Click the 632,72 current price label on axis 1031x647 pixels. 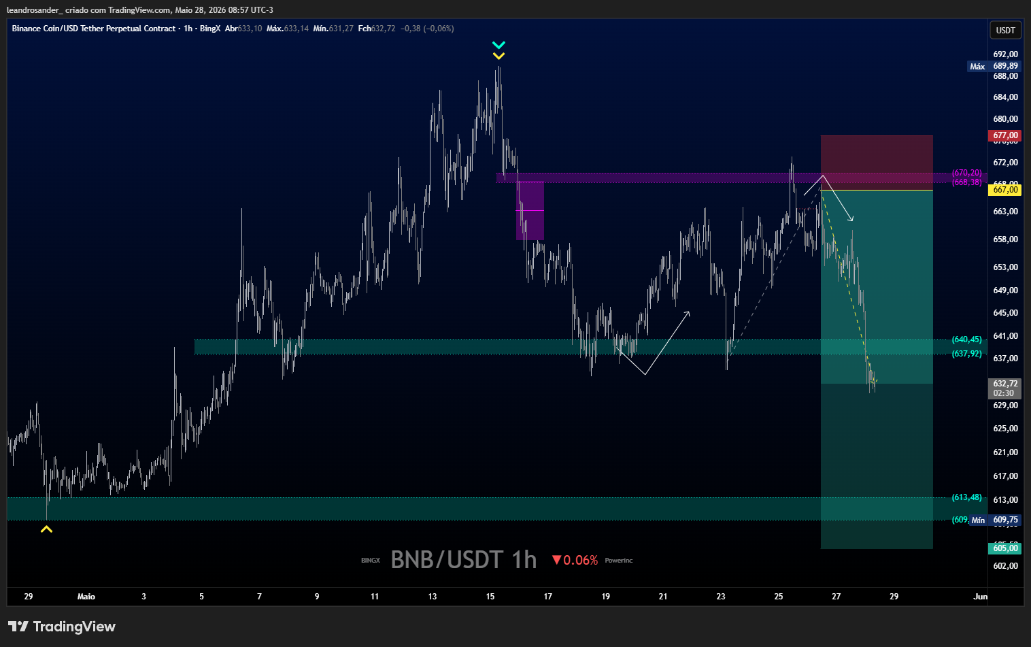pos(1005,388)
